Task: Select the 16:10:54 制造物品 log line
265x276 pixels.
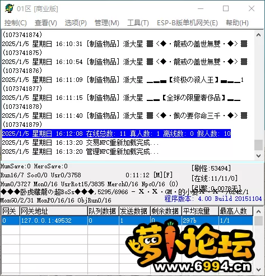Action: [125, 62]
